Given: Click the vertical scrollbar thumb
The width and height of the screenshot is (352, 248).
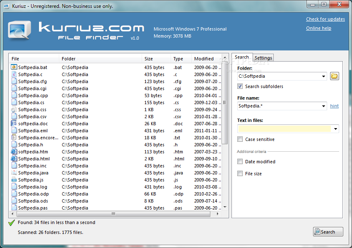Looking at the screenshot, I should 225,103.
